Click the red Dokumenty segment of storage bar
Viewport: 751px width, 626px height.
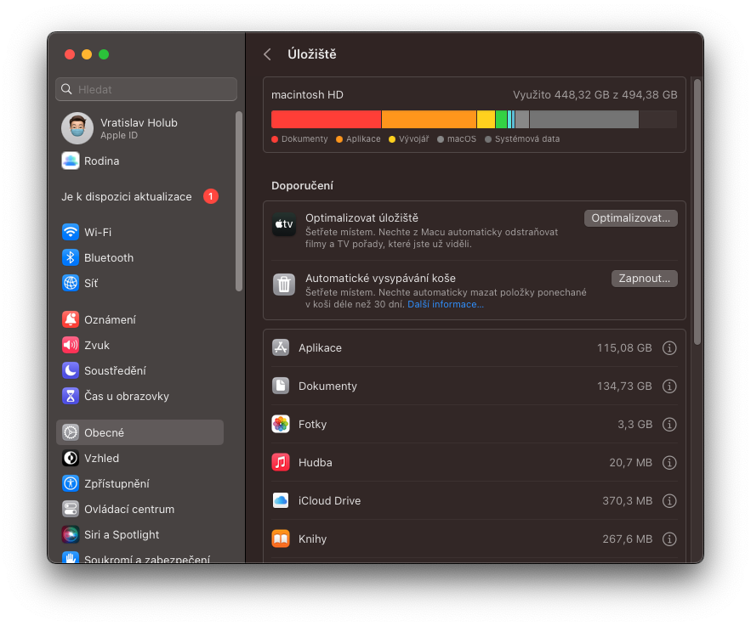pyautogui.click(x=326, y=120)
